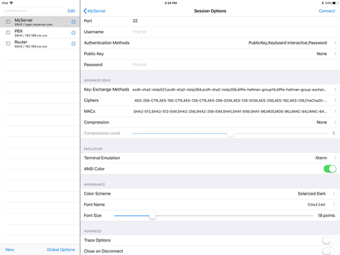This screenshot has width=340, height=255.
Task: Tap the Bluetooth status icon
Action: pos(322,3)
